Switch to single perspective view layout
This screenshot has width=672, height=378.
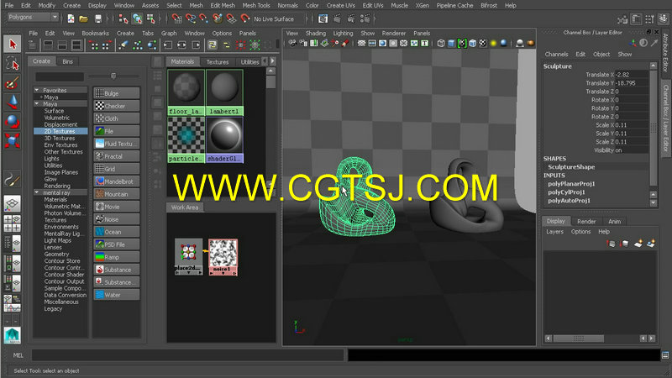click(13, 203)
